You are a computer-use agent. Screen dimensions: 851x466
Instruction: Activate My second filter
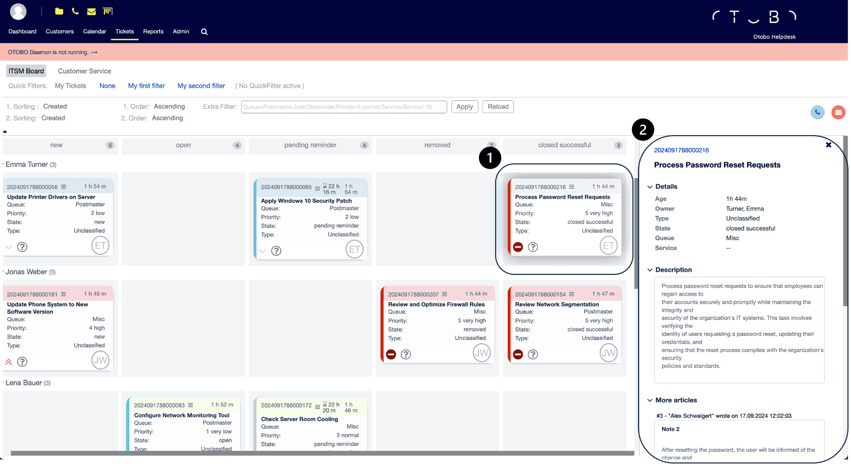(201, 86)
